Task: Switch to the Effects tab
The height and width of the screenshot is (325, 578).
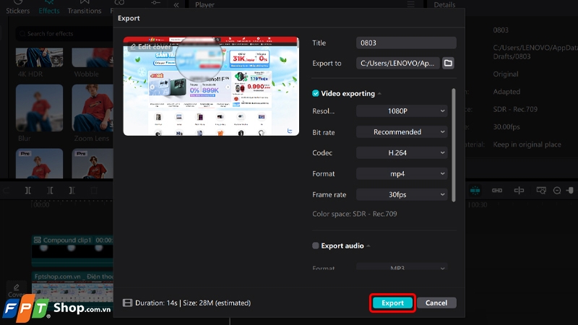Action: tap(49, 7)
